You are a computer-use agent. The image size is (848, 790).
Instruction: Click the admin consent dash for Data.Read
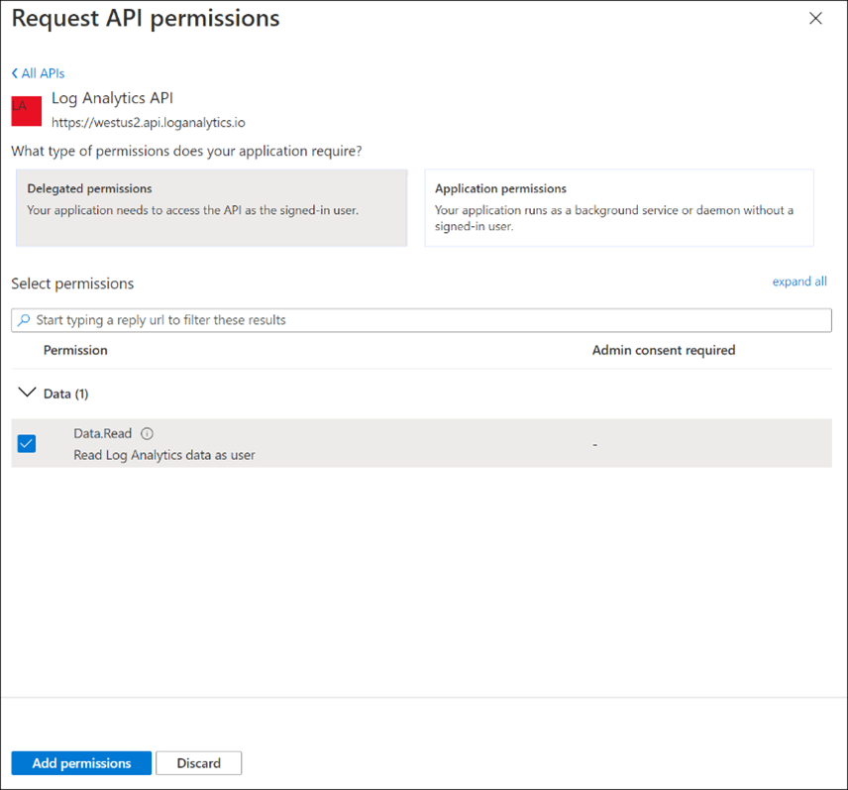point(594,445)
